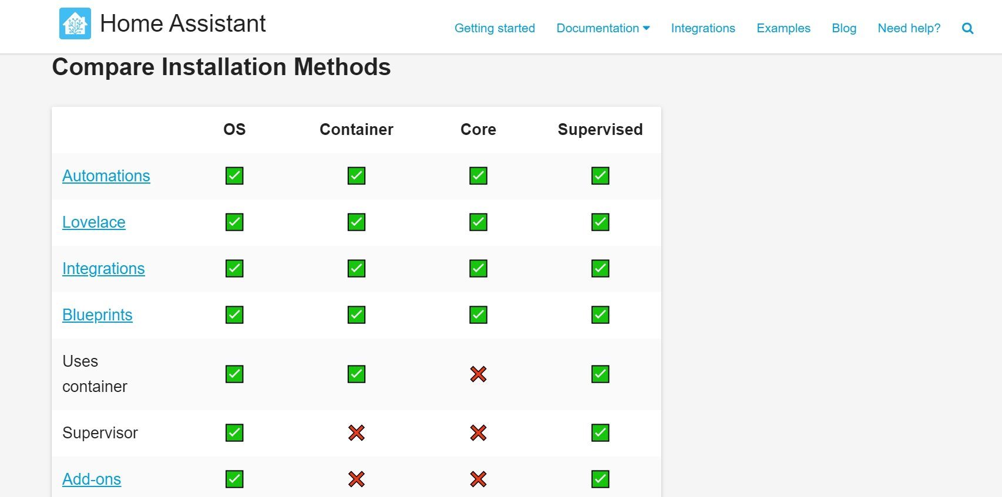Click the Supervised checkmark in Supervisor row
This screenshot has width=1002, height=497.
point(600,432)
